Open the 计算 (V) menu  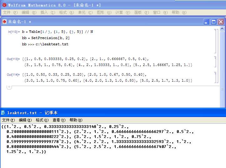pyautogui.click(x=123, y=13)
